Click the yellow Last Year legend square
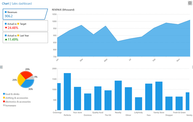The width and height of the screenshot is (193, 122). (18, 36)
